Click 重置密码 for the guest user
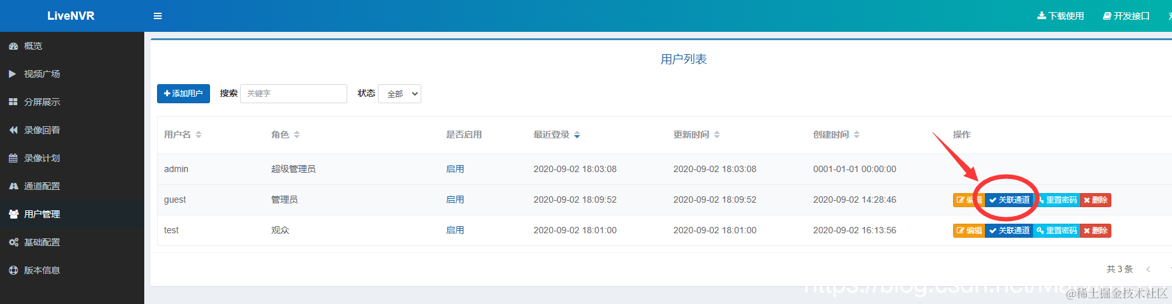1172x304 pixels. point(1056,200)
